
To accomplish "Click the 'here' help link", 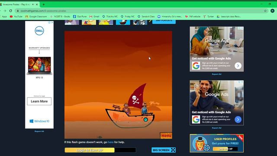I will 111,142.
